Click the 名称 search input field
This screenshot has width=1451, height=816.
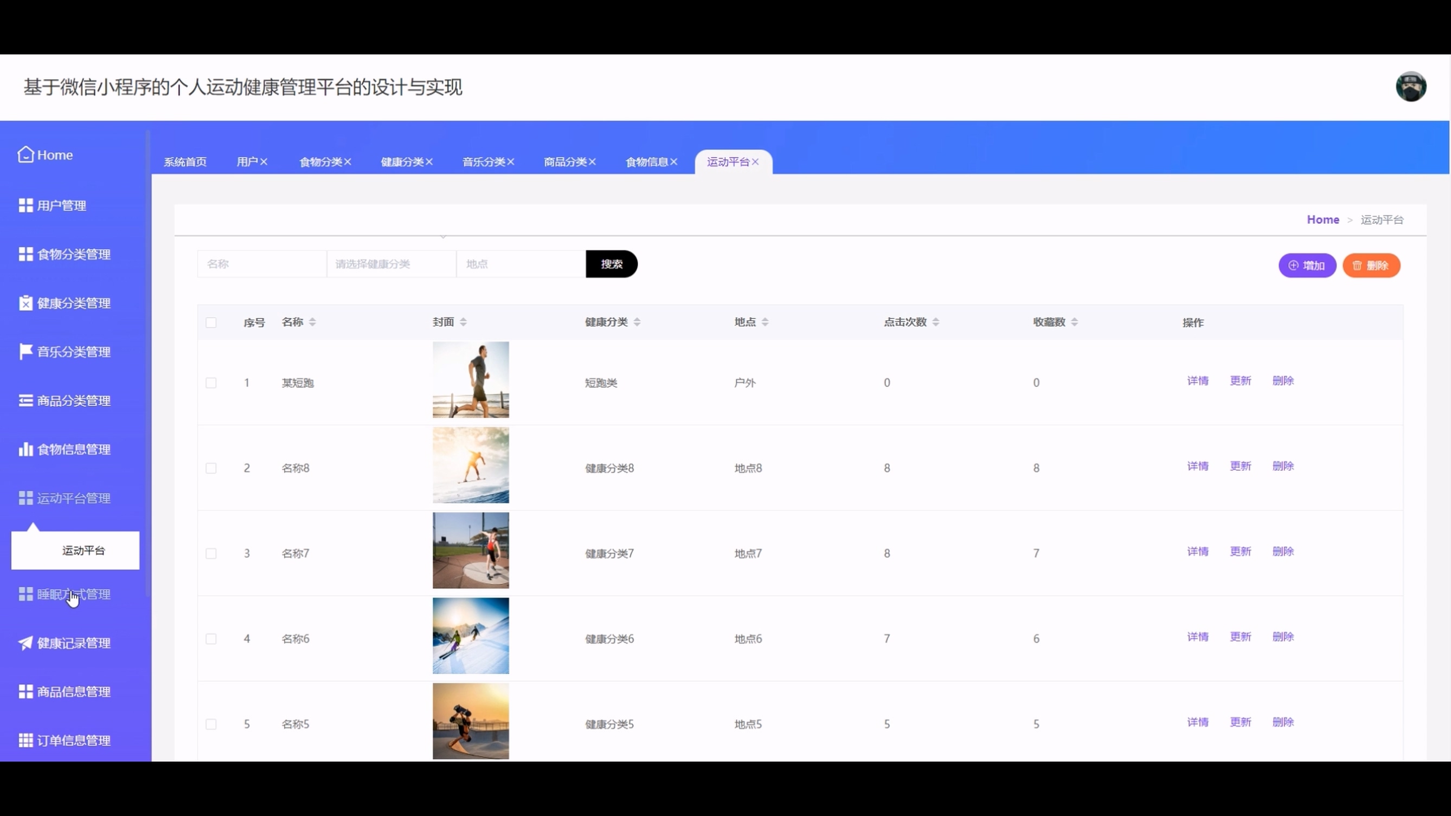coord(262,264)
